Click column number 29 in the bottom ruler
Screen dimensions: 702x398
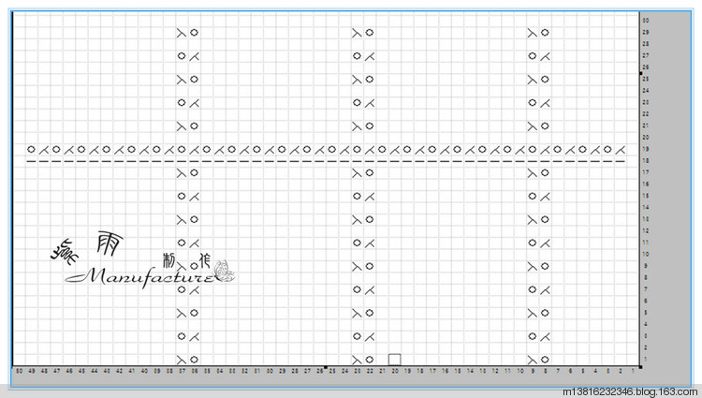(282, 371)
